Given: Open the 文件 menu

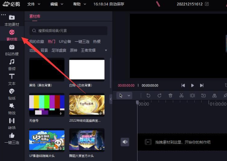Looking at the screenshot, I should (x=34, y=4).
